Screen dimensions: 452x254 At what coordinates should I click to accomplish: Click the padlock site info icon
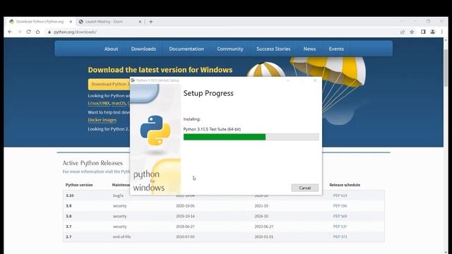(x=49, y=32)
